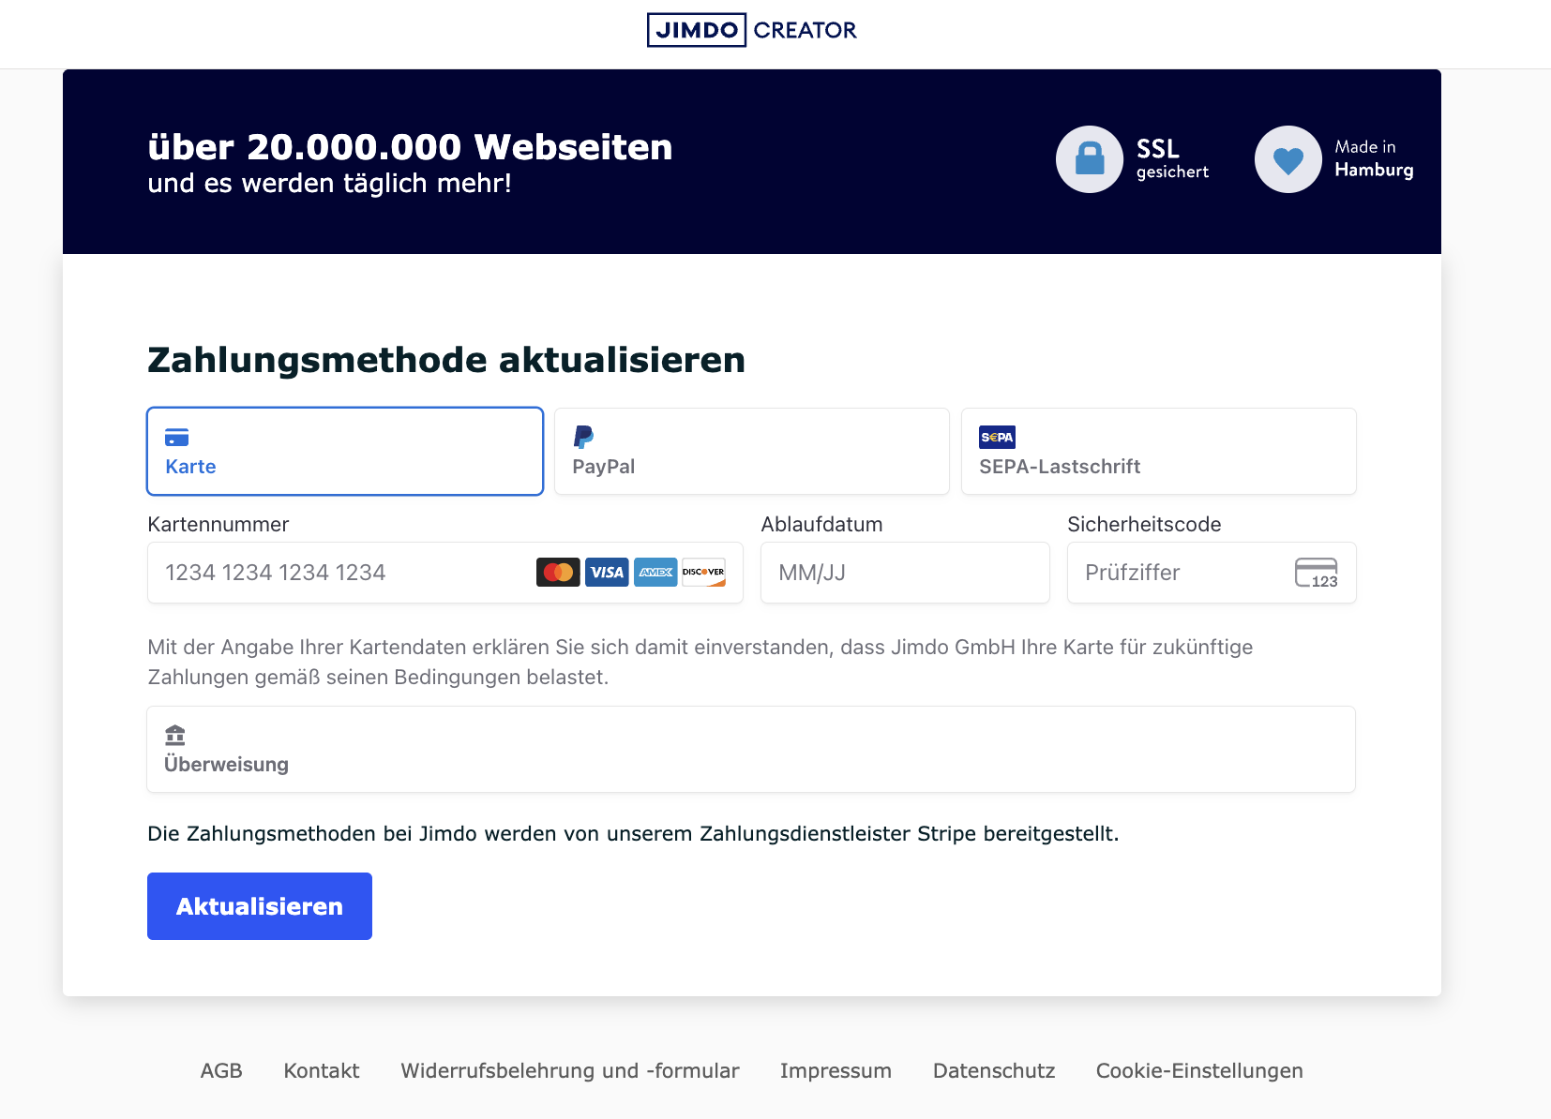Select the PayPal payment tab
1551x1119 pixels.
pyautogui.click(x=752, y=451)
